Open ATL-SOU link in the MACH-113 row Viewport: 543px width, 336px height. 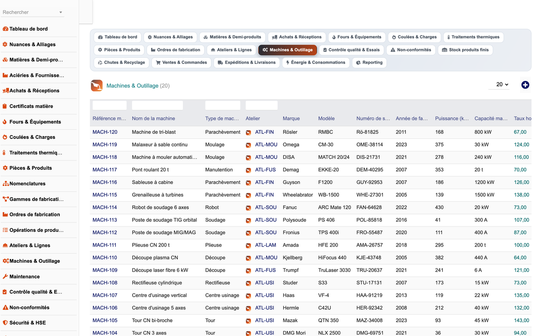point(266,220)
